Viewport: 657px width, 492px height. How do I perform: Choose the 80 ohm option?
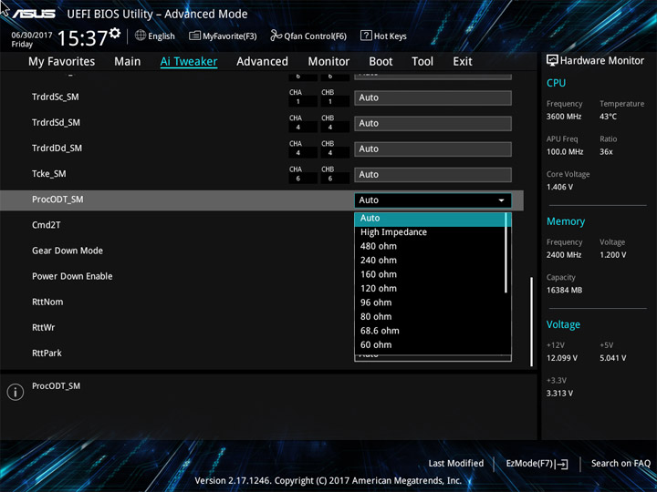coord(430,317)
